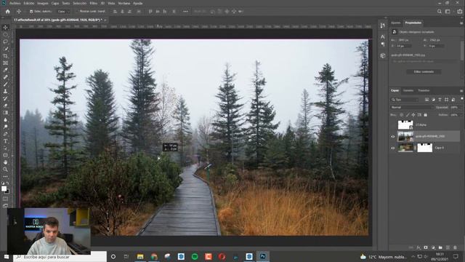Select the Frame tool
Viewport: 465px width, 262px height.
point(5,63)
